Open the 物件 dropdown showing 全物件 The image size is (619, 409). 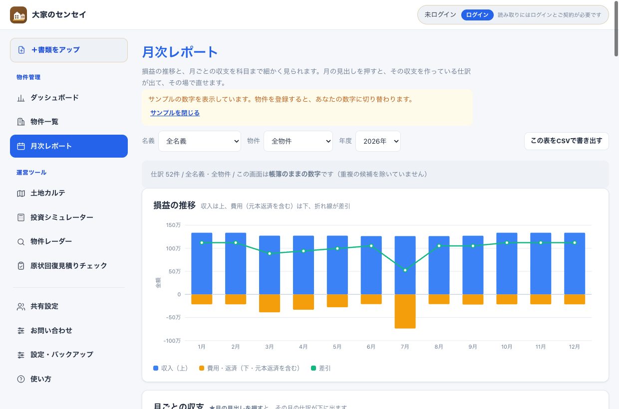click(x=298, y=141)
